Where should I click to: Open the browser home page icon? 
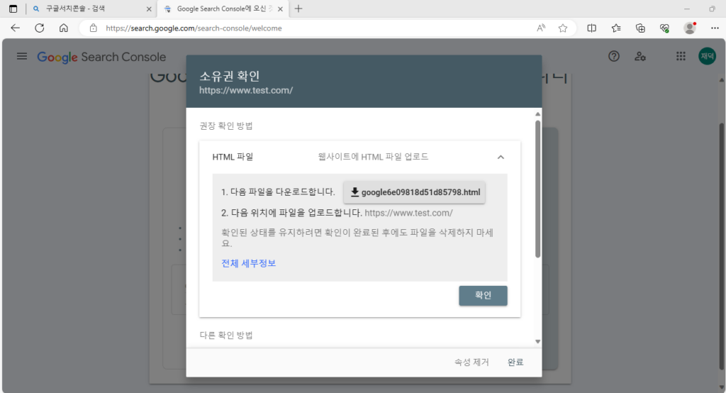pos(63,28)
